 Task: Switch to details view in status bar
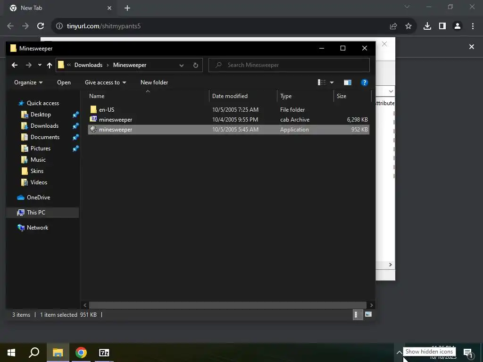pyautogui.click(x=358, y=314)
